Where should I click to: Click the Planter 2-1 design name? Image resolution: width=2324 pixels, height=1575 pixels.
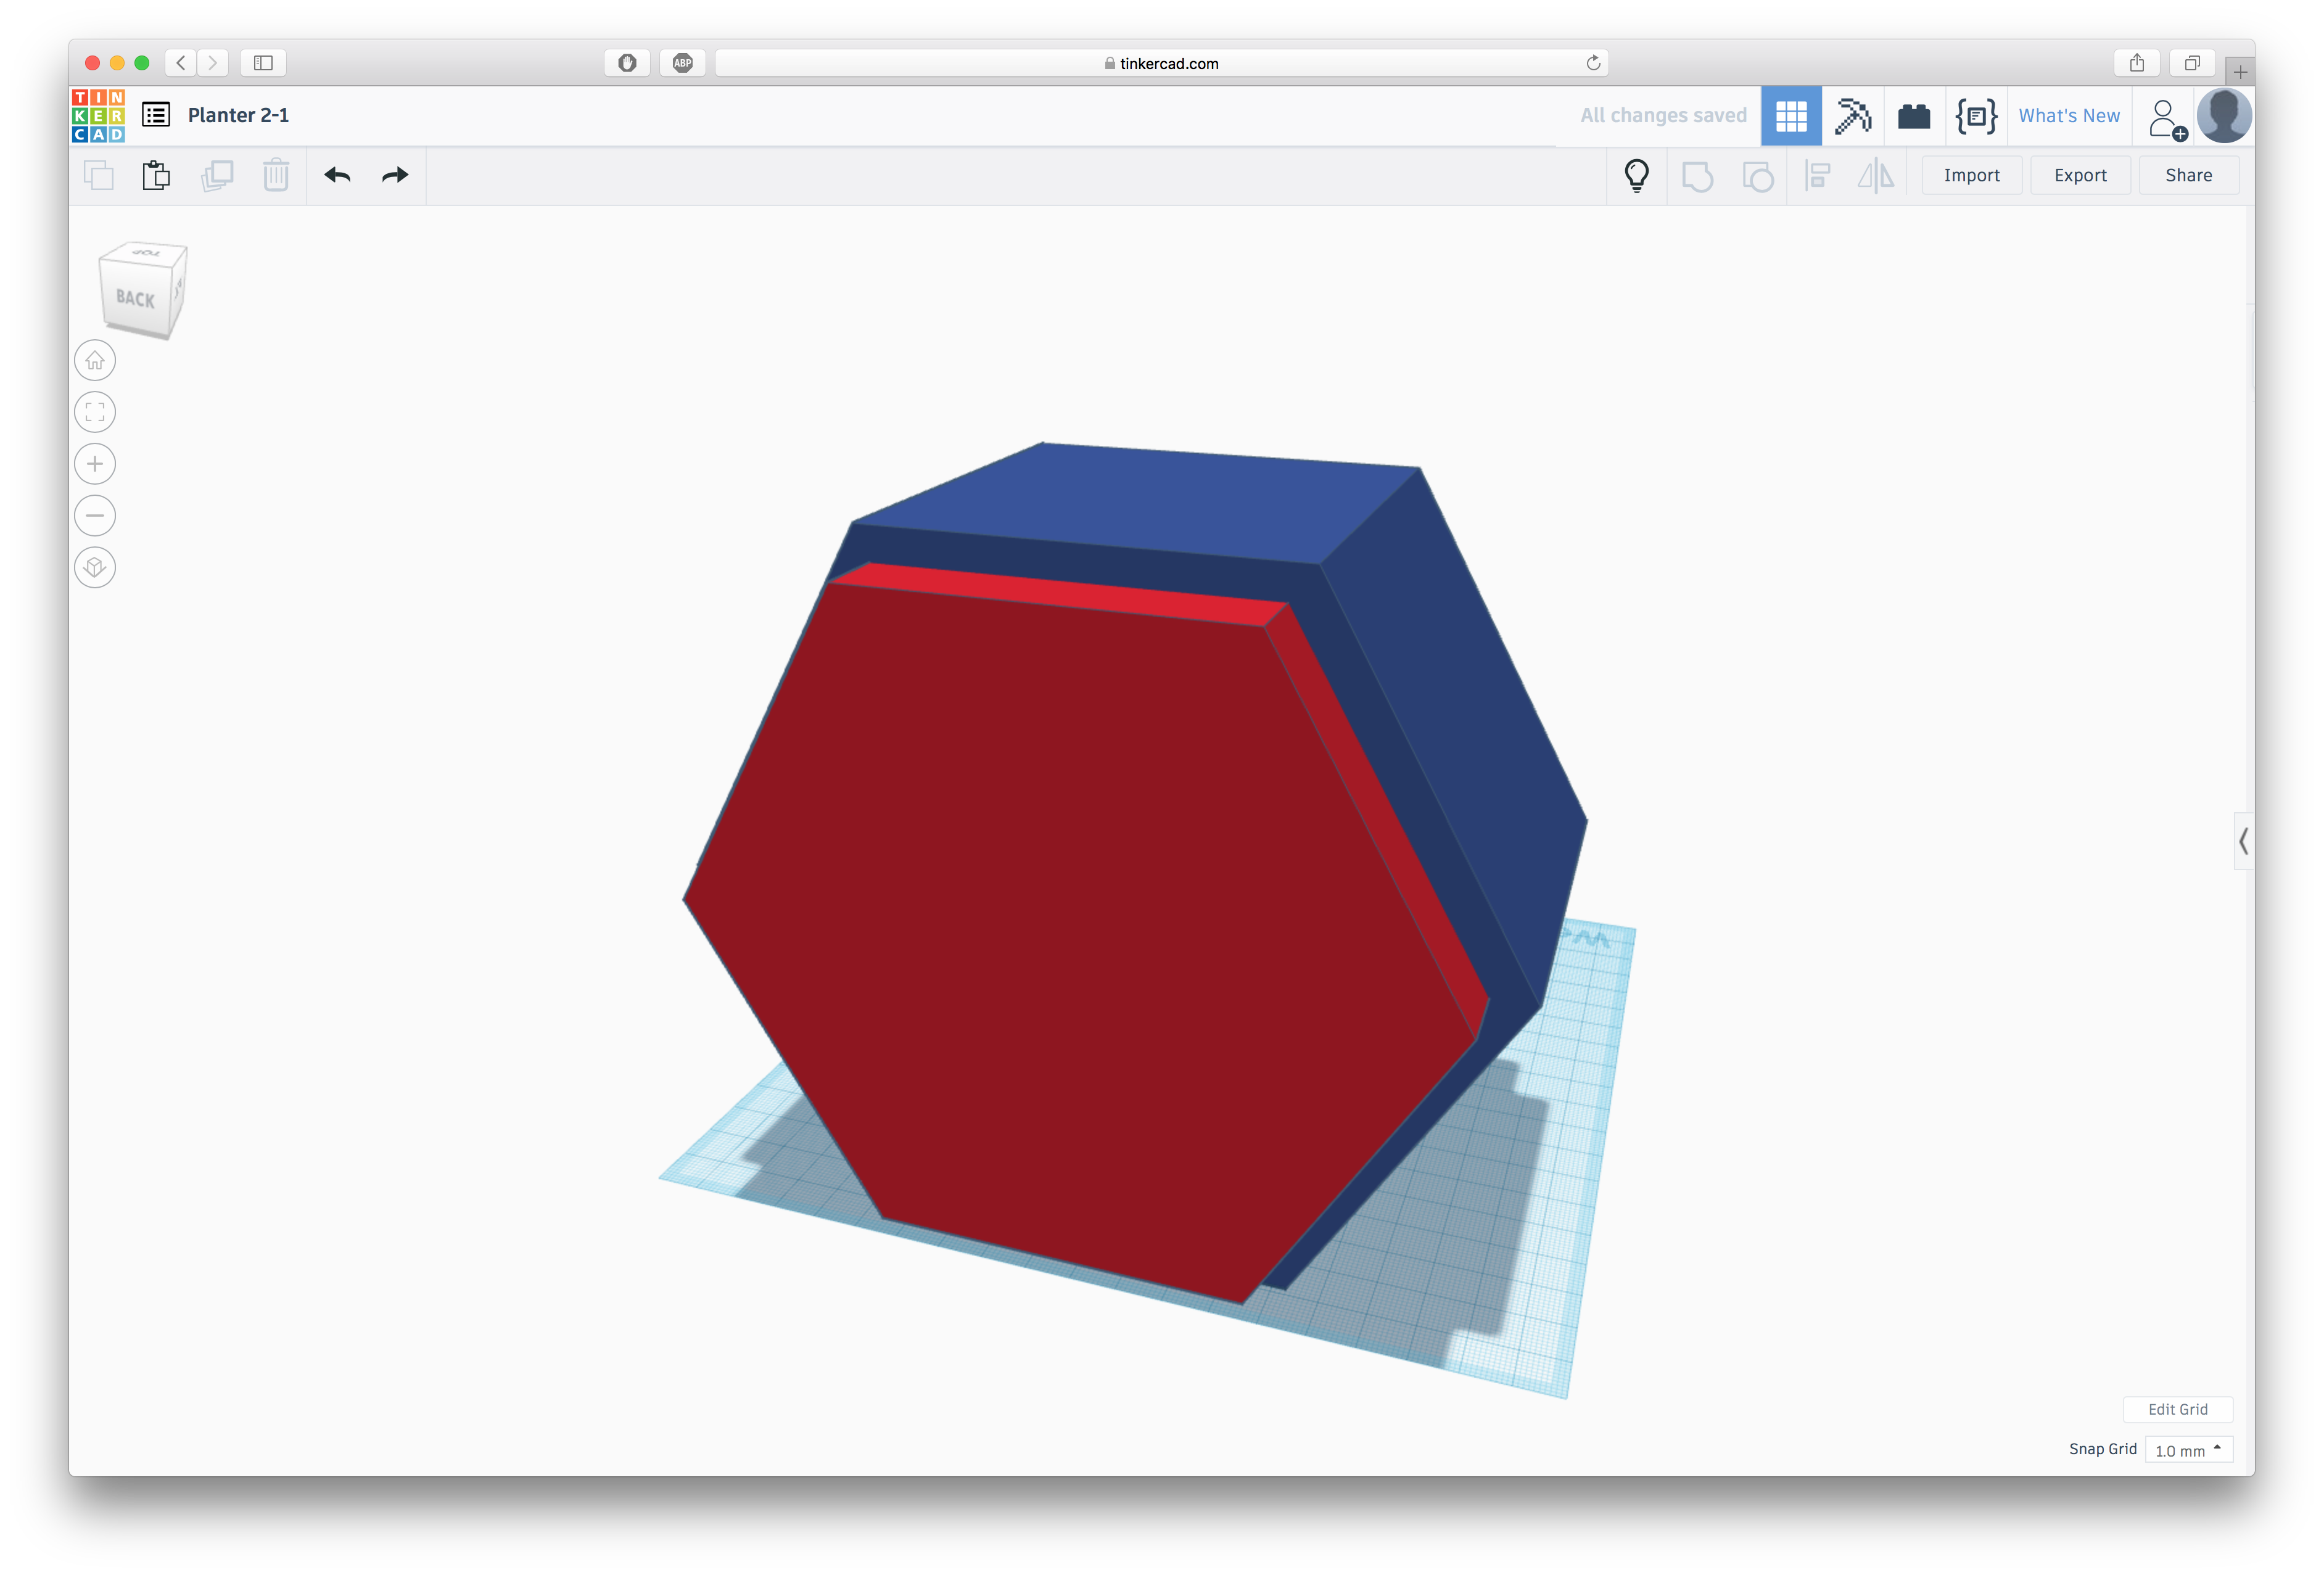(238, 115)
